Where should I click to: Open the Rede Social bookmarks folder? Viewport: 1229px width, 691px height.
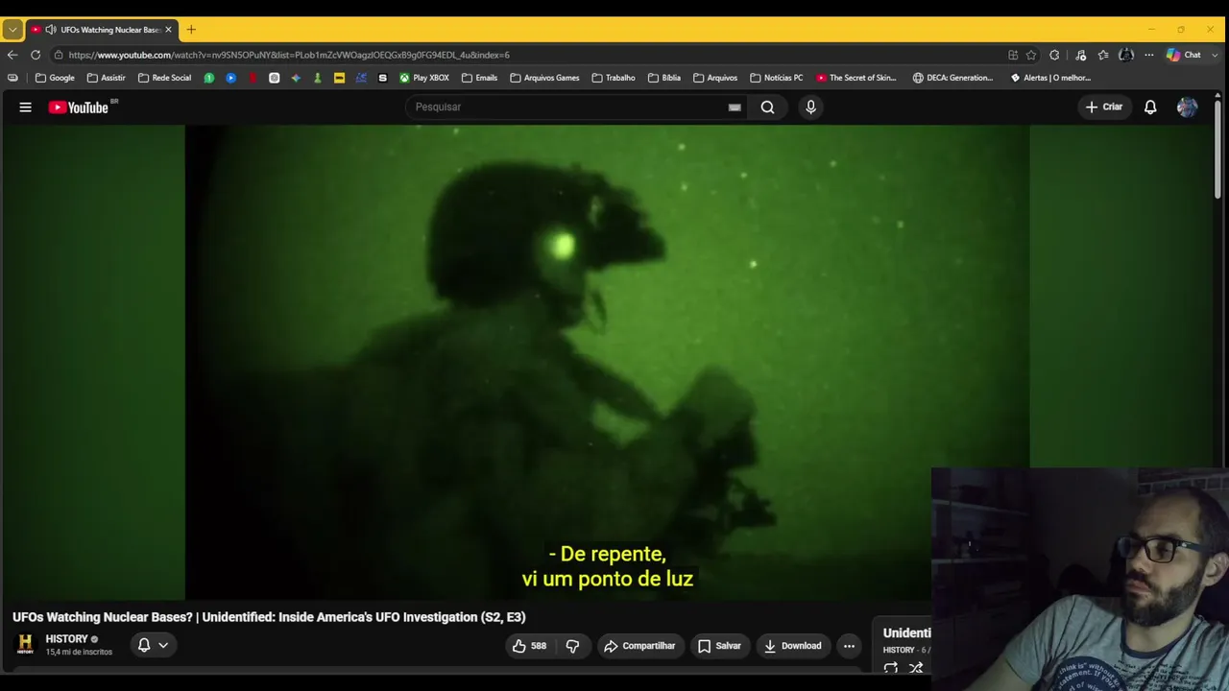(164, 78)
